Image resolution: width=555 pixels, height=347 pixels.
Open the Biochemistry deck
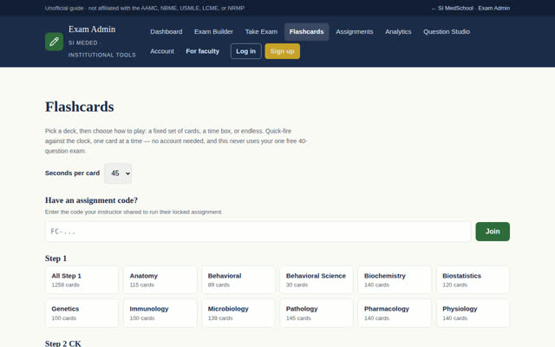(x=395, y=279)
